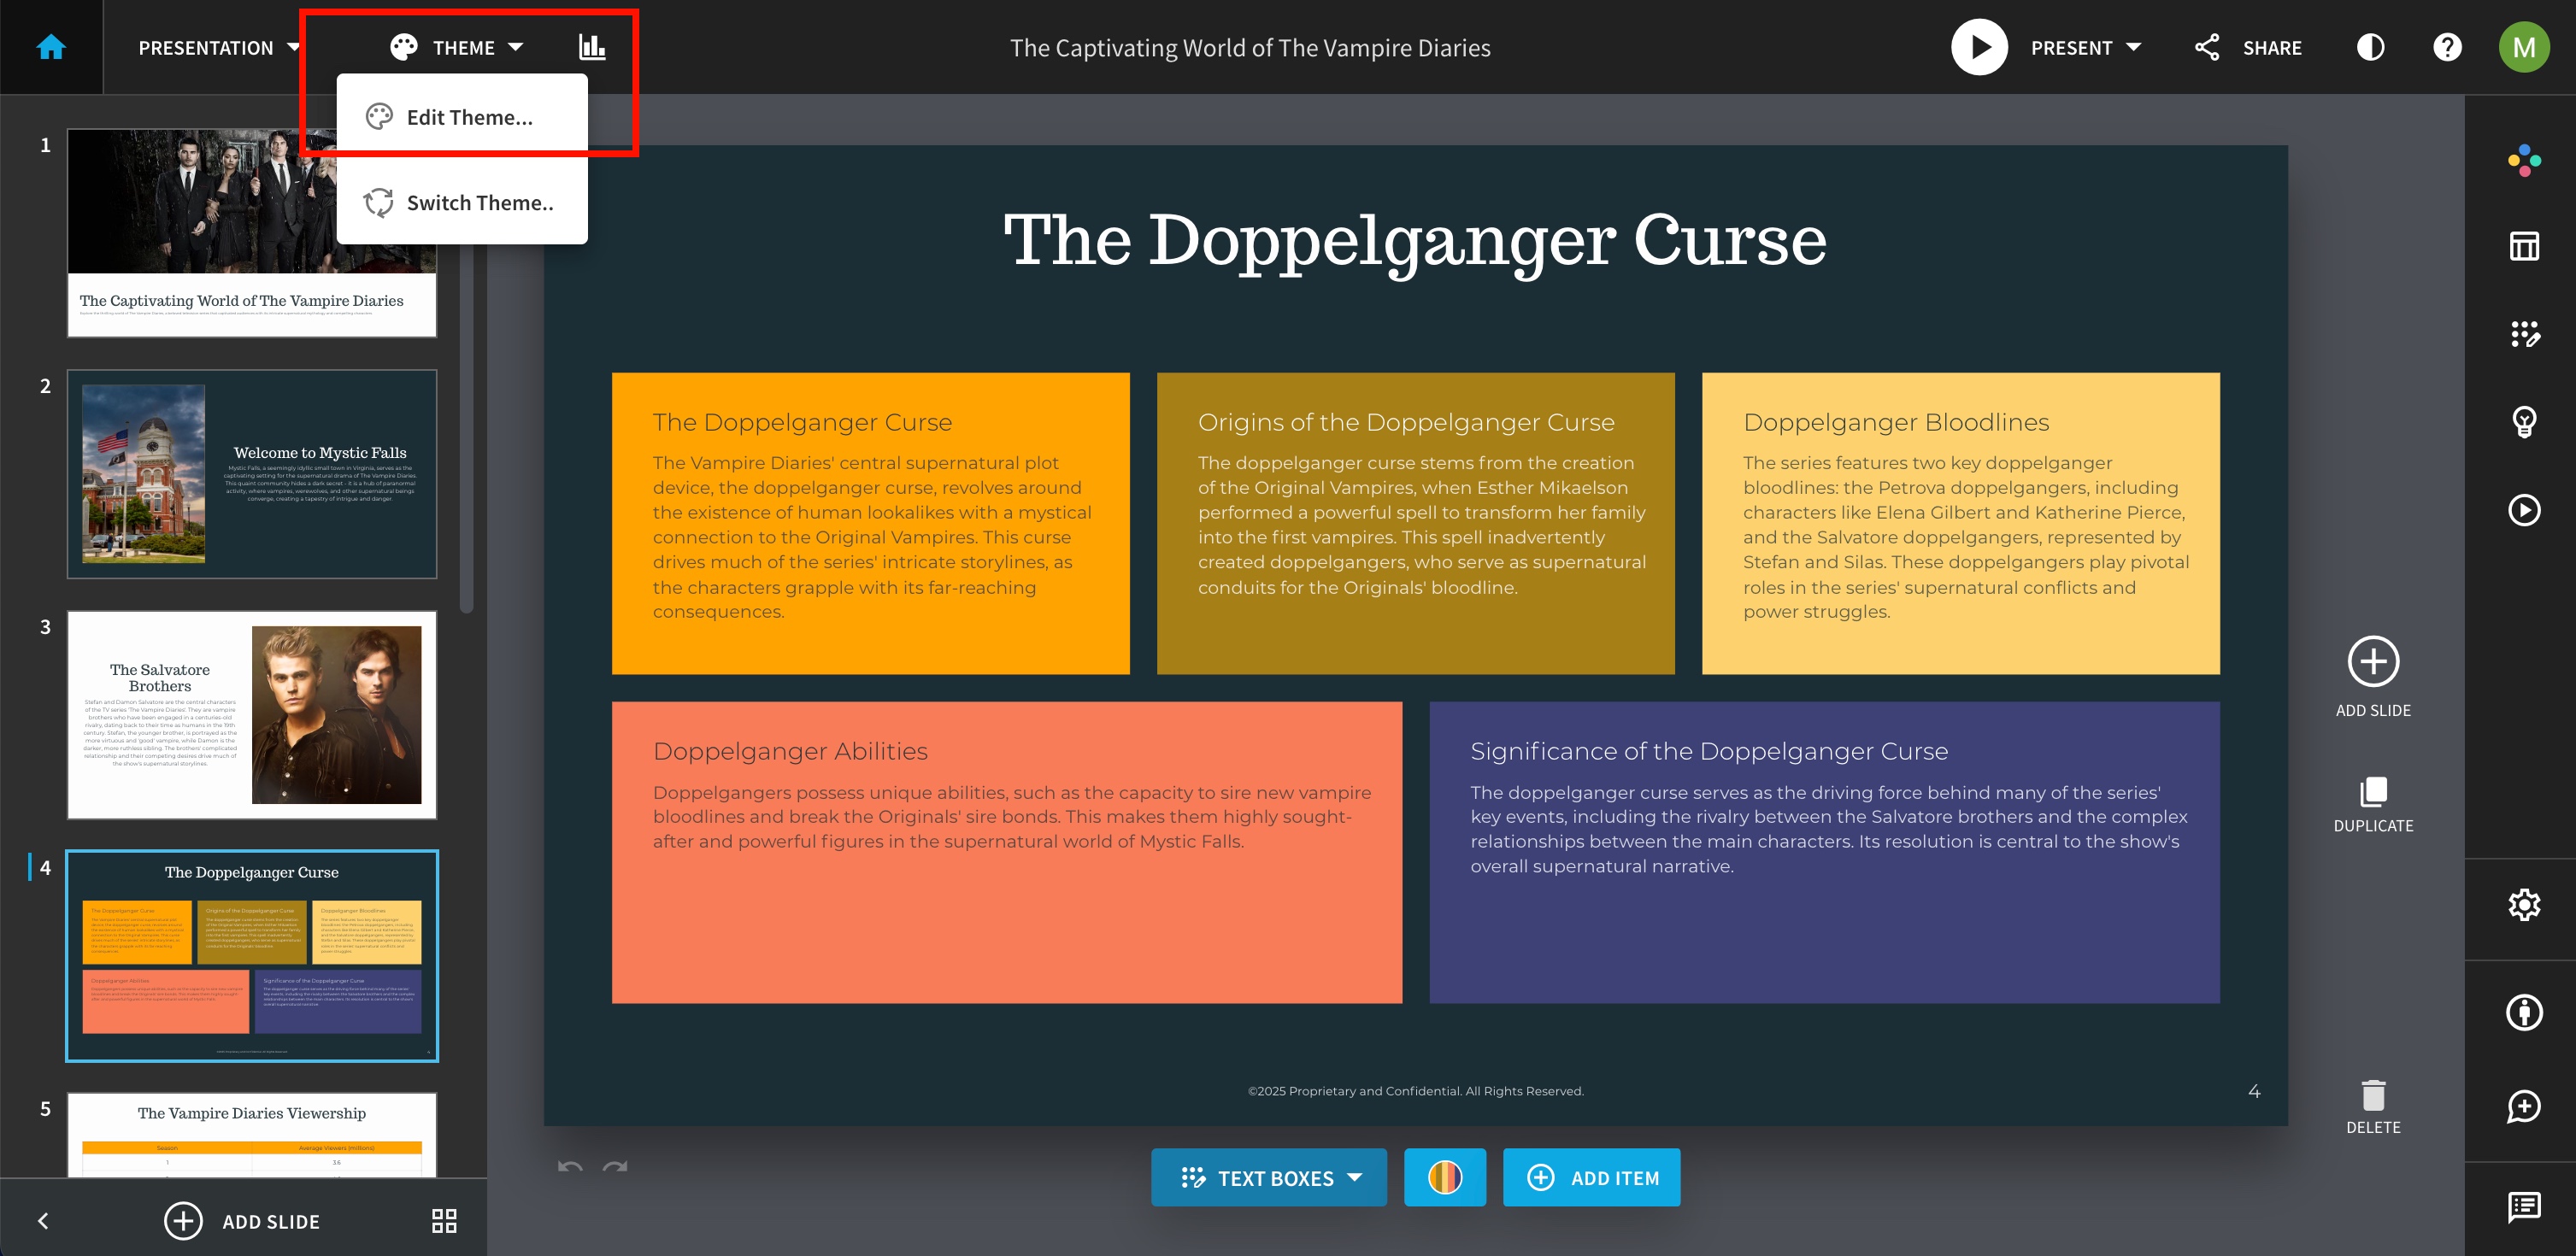This screenshot has height=1256, width=2576.
Task: Click the presentation title in top bar
Action: pos(1250,47)
